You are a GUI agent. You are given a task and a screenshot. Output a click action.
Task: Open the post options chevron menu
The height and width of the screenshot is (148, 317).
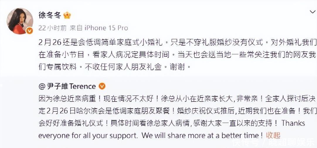coord(313,12)
